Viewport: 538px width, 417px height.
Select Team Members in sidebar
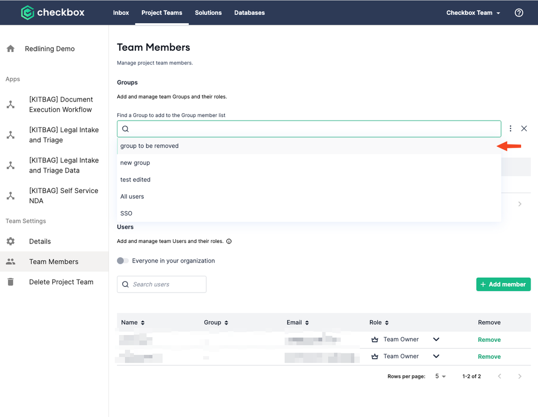pyautogui.click(x=54, y=261)
